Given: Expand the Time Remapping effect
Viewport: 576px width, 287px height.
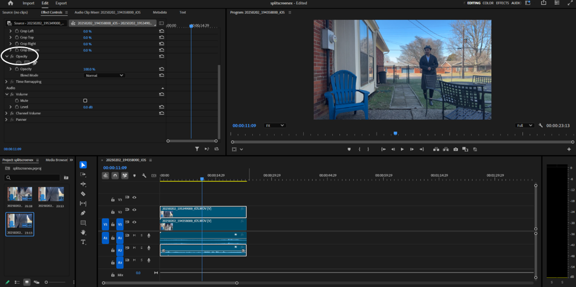Looking at the screenshot, I should click(7, 82).
